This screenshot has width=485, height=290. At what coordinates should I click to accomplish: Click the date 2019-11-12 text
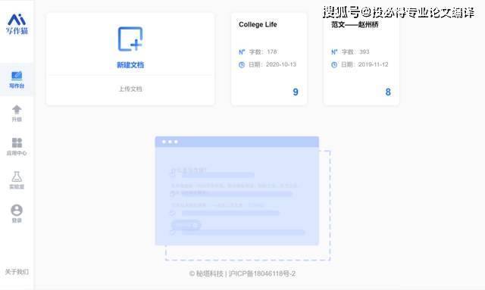373,64
